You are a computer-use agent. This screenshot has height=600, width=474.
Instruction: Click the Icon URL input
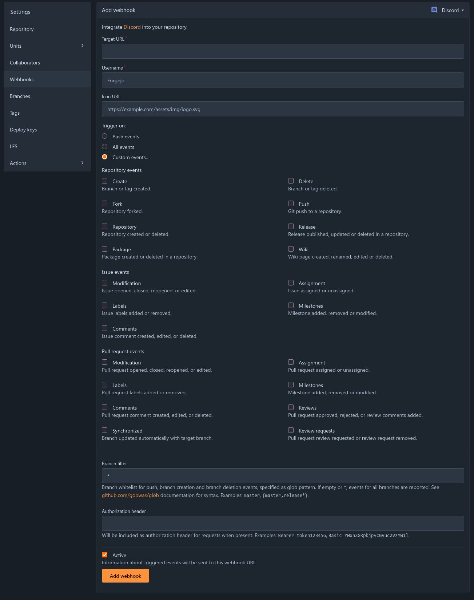point(283,109)
